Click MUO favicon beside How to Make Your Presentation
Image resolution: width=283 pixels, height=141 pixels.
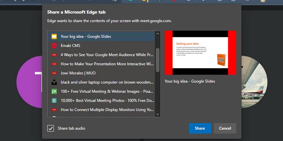coord(54,64)
